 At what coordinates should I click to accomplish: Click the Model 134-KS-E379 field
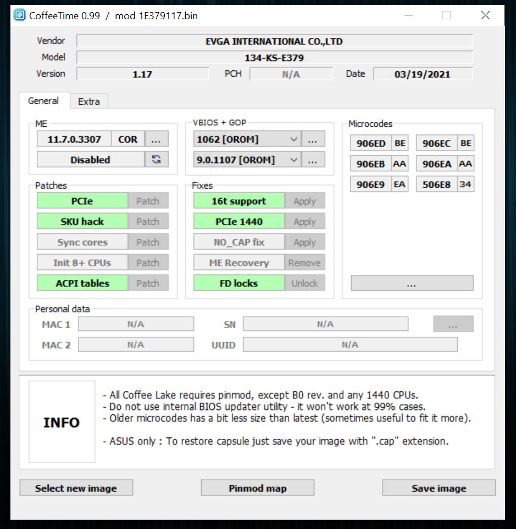click(274, 58)
